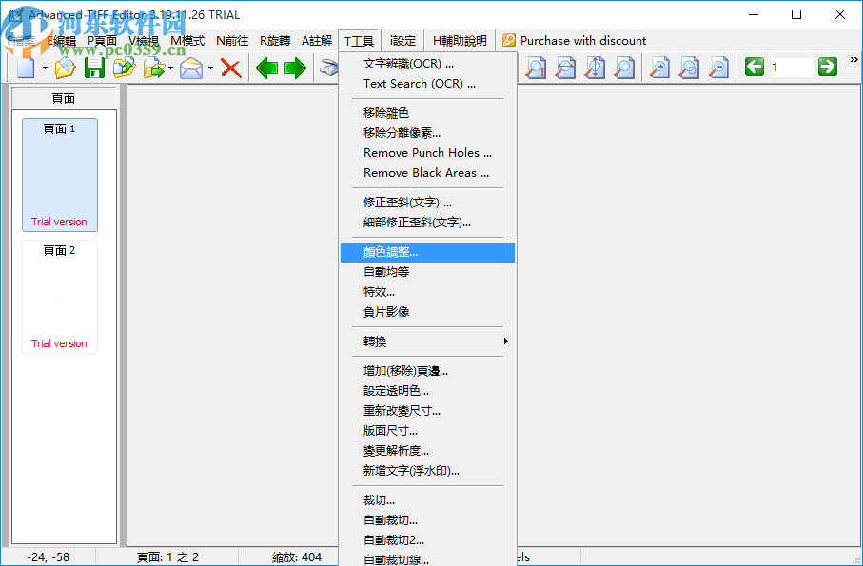Open the toolbar overflow chevron on the right
Image resolution: width=863 pixels, height=566 pixels.
pos(853,59)
